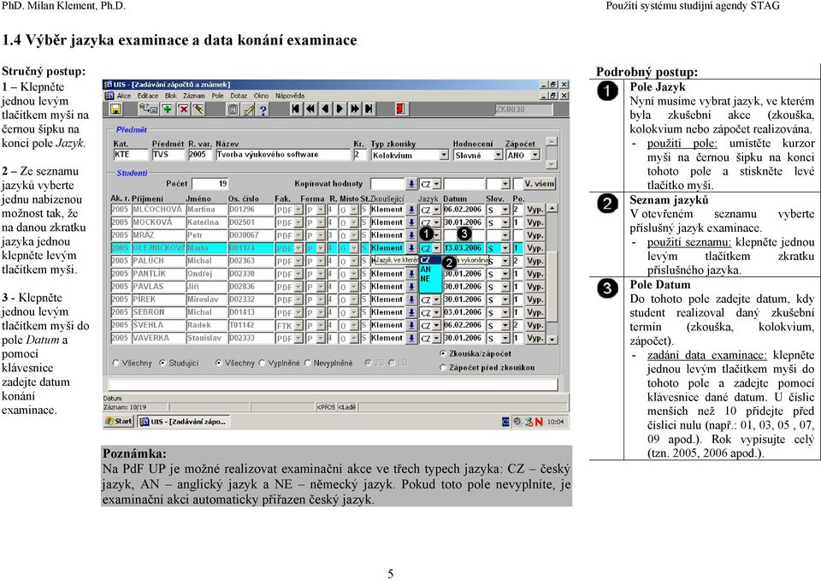
Task: Open the Hodnocení Slovně dropdown
Action: pyautogui.click(x=498, y=155)
